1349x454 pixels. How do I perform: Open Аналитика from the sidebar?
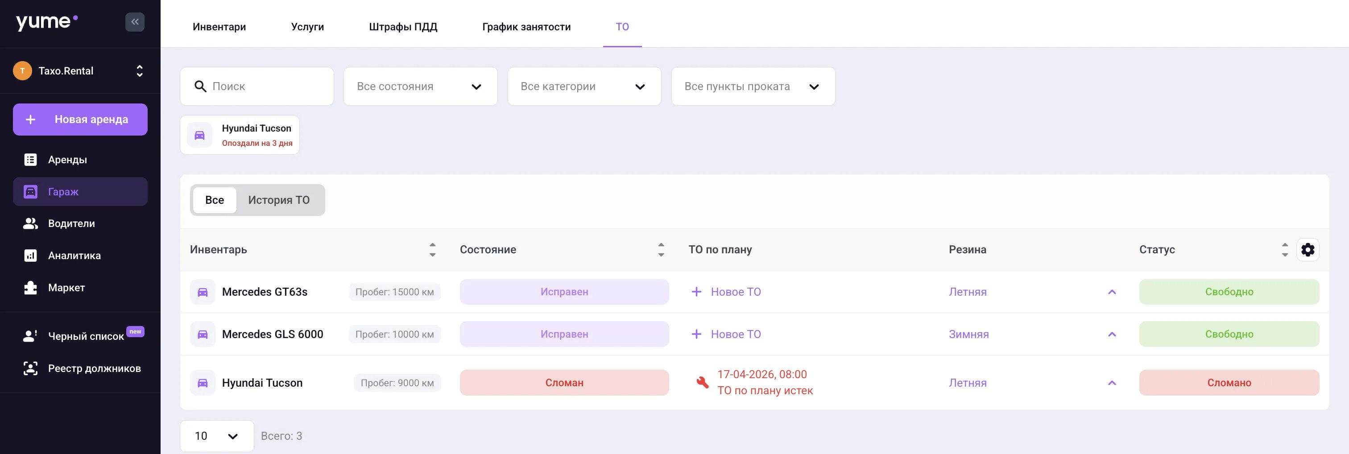(x=80, y=256)
